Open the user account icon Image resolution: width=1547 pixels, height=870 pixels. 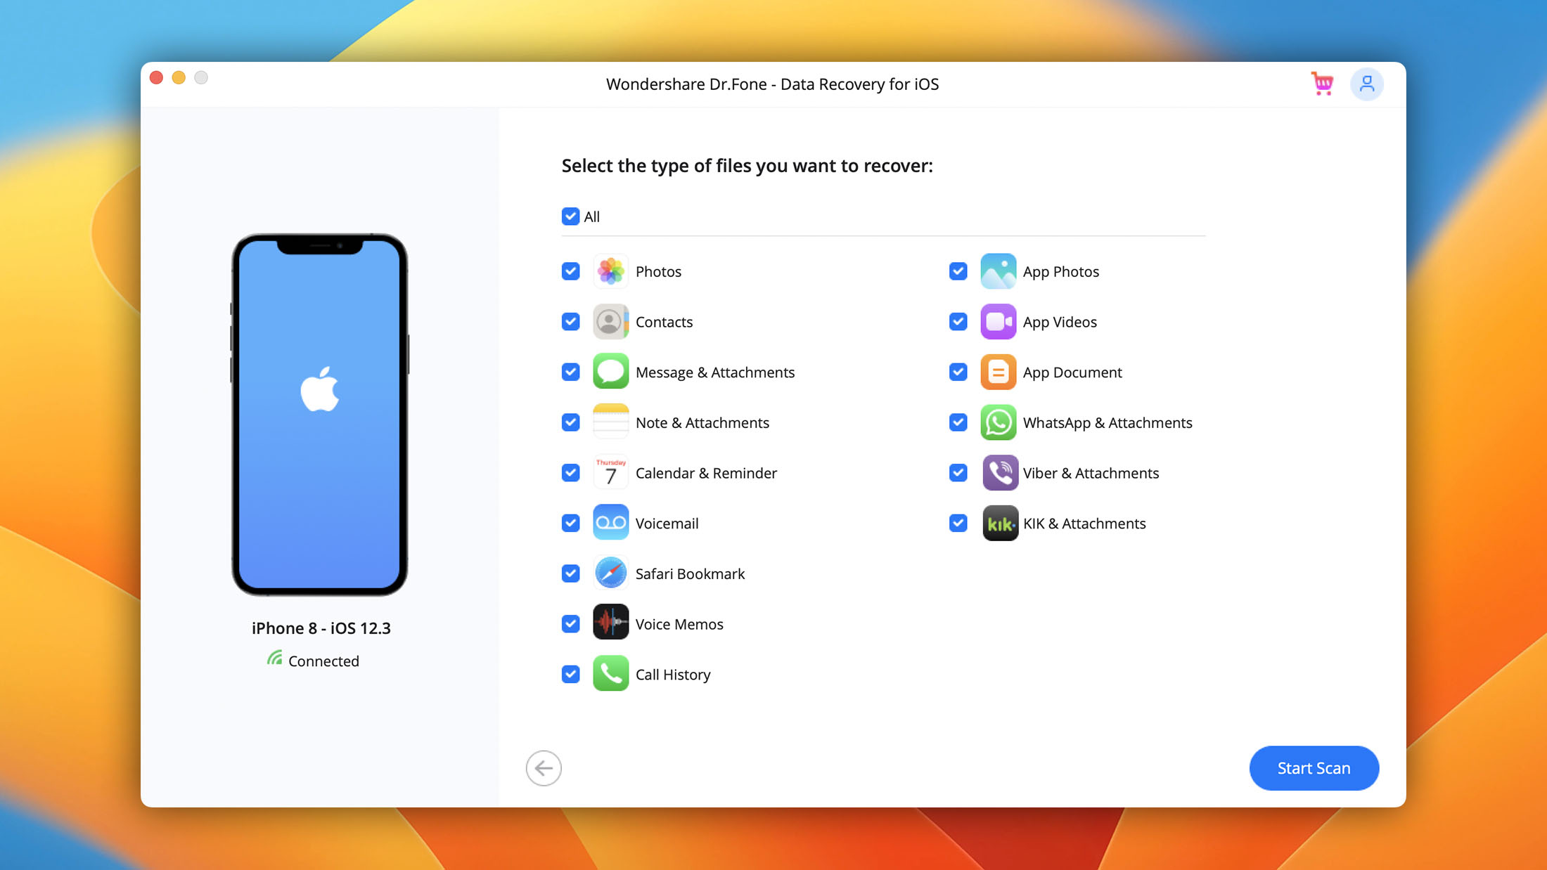click(1367, 84)
